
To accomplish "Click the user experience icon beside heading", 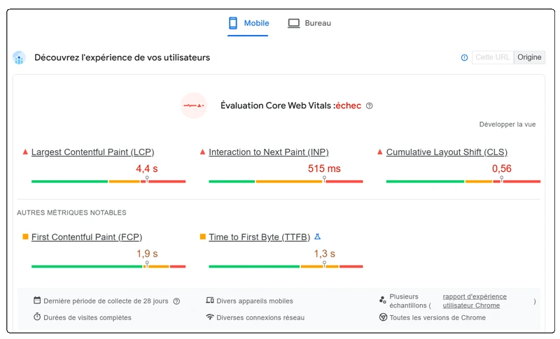I will click(x=19, y=58).
